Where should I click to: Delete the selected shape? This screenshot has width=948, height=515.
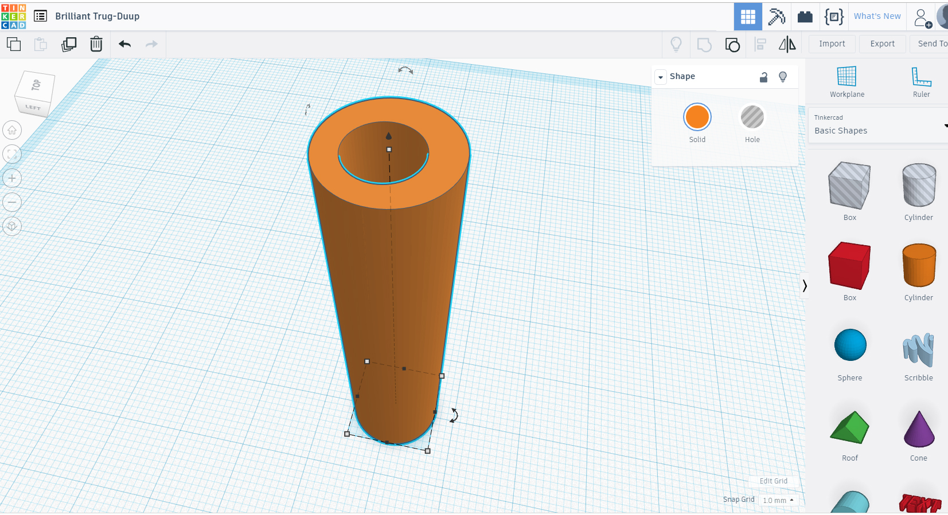[x=96, y=44]
